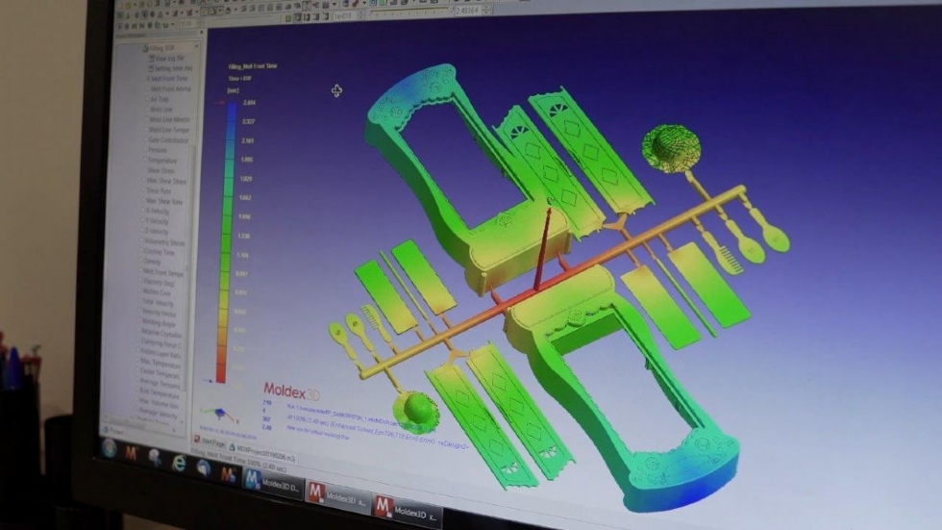942x530 pixels.
Task: Click the Shear Rate result entry
Action: point(159,190)
